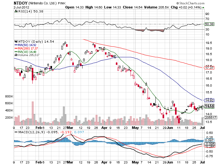Click the MA(10) 14.48 legend label
Viewport: 218px width, 165px height.
(x=27, y=52)
